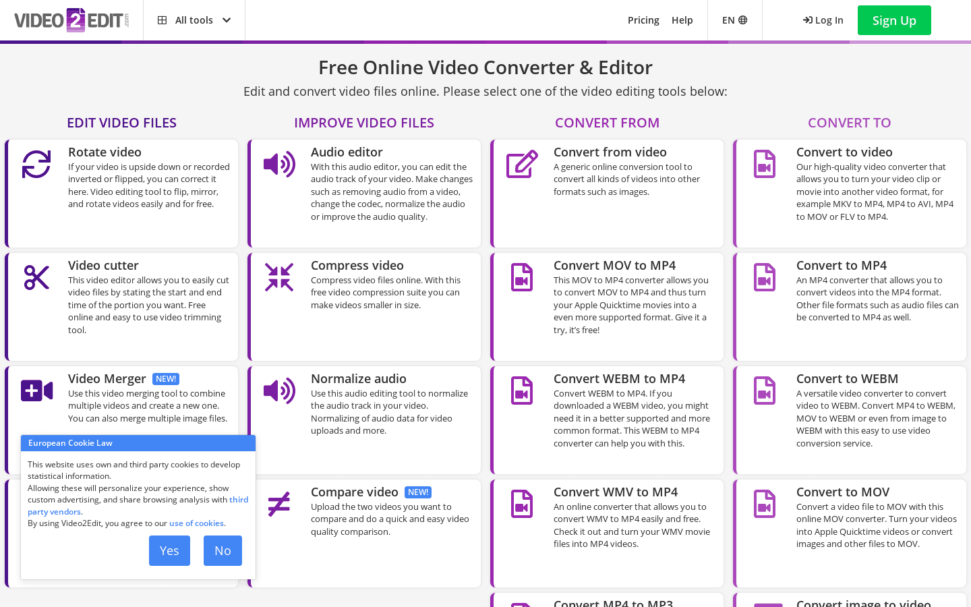Expand the All tools dropdown
This screenshot has height=607, width=971.
[194, 20]
